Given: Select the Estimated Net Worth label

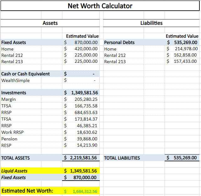Looking at the screenshot, I should click(27, 191).
